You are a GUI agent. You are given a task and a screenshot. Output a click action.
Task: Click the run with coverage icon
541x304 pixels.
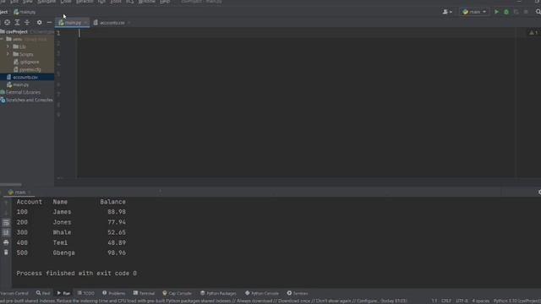click(516, 12)
